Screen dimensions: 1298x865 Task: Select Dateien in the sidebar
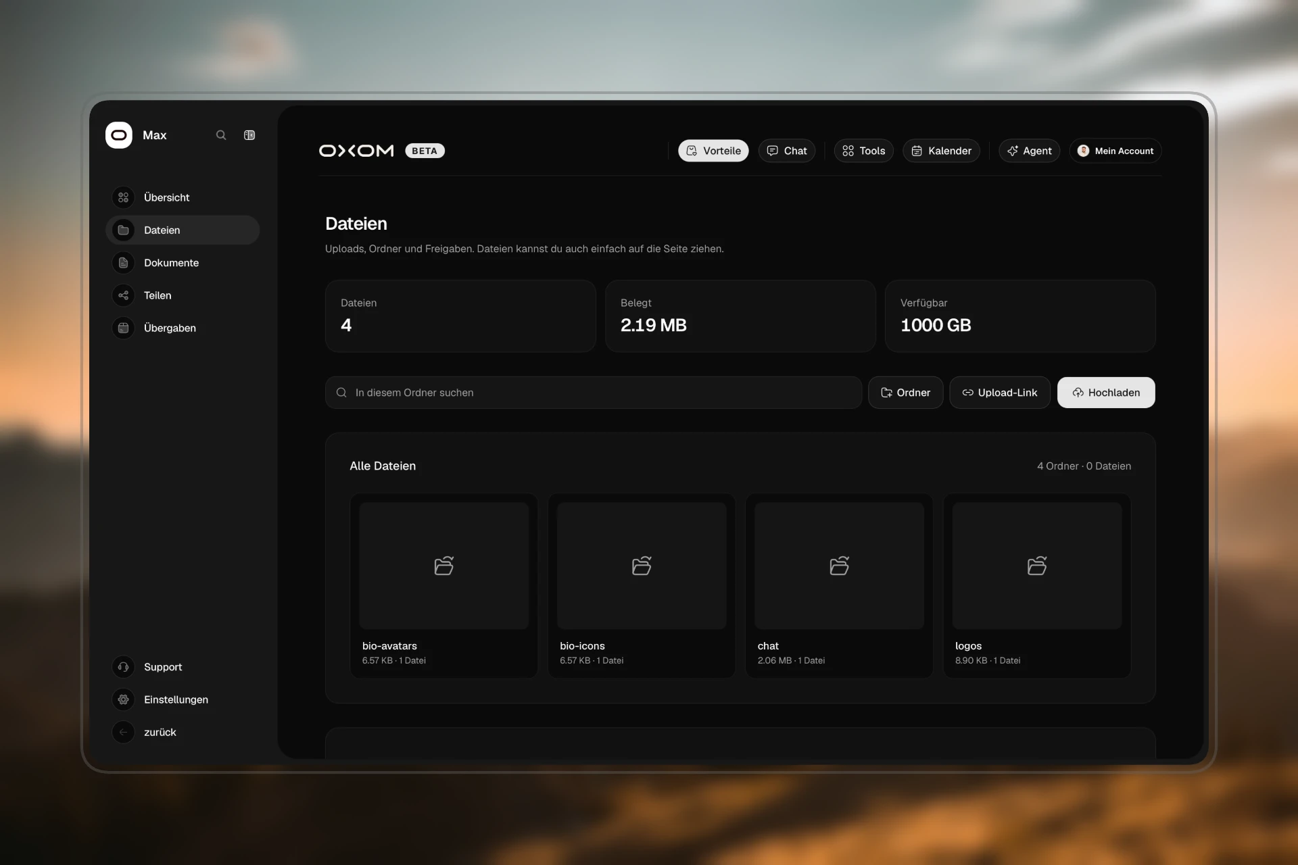coord(183,230)
